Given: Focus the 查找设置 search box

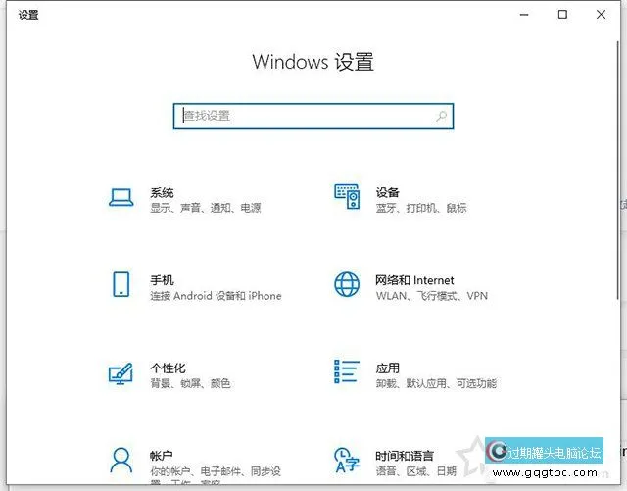Looking at the screenshot, I should (x=313, y=117).
